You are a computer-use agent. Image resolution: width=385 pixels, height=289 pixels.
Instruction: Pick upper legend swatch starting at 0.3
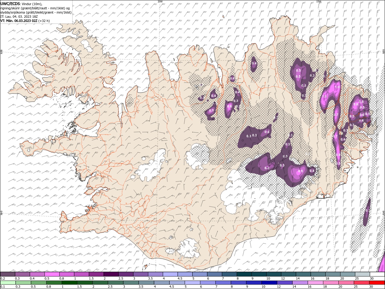coord(23,274)
